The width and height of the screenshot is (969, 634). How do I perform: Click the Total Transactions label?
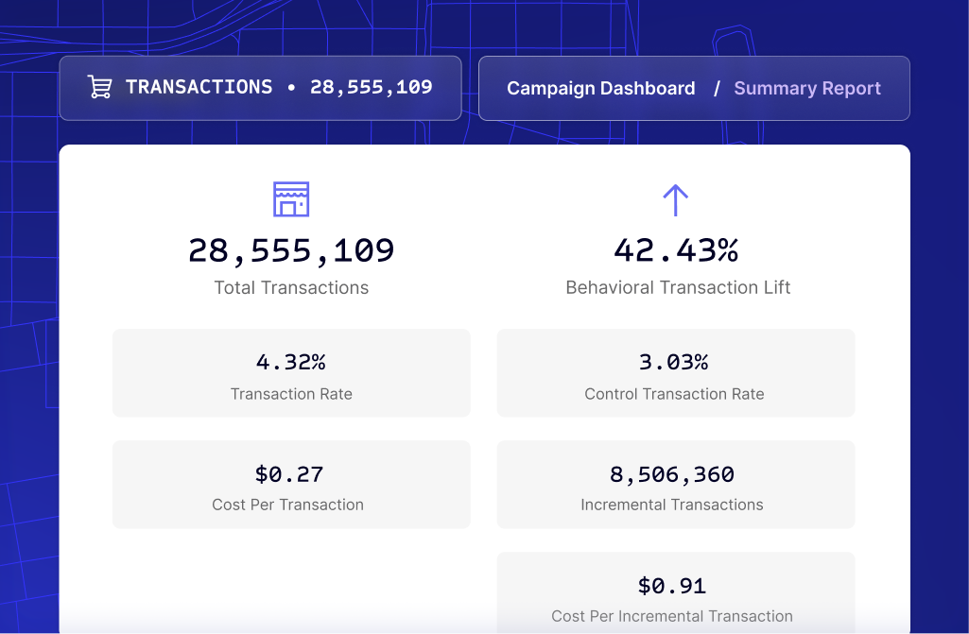[291, 287]
